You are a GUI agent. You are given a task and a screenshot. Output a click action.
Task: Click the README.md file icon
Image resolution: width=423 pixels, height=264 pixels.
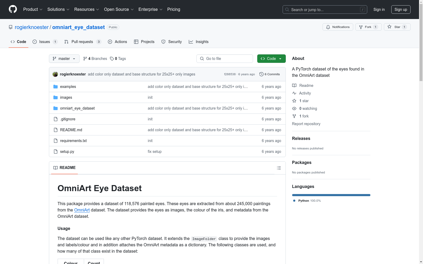click(x=56, y=130)
